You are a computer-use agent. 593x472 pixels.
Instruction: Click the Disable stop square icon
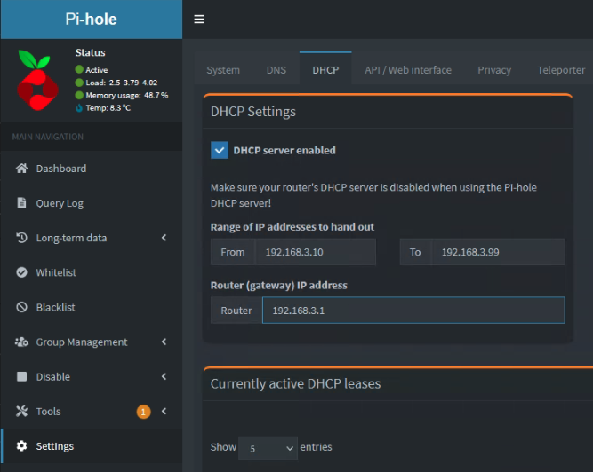21,376
